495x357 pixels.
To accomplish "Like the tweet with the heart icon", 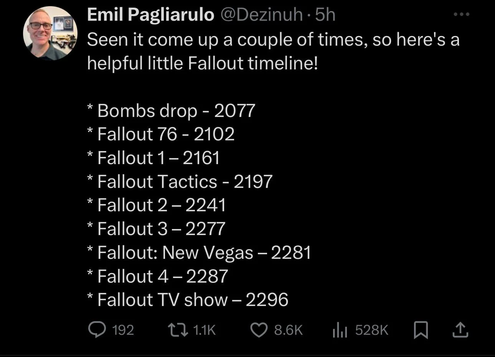I will pos(259,329).
